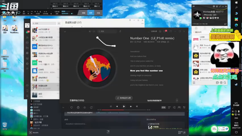Open the three-dots menu in 鱼蛋粉丝群 header
The image size is (242, 136).
(142, 24)
